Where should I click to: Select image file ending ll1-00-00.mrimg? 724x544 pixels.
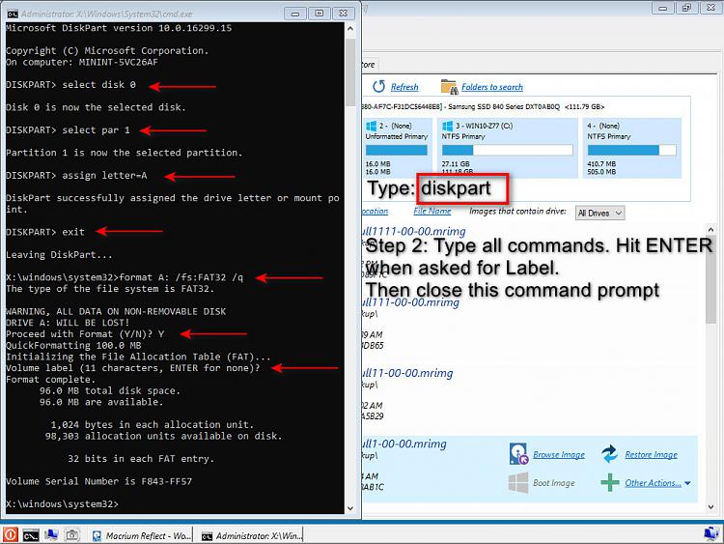[404, 444]
